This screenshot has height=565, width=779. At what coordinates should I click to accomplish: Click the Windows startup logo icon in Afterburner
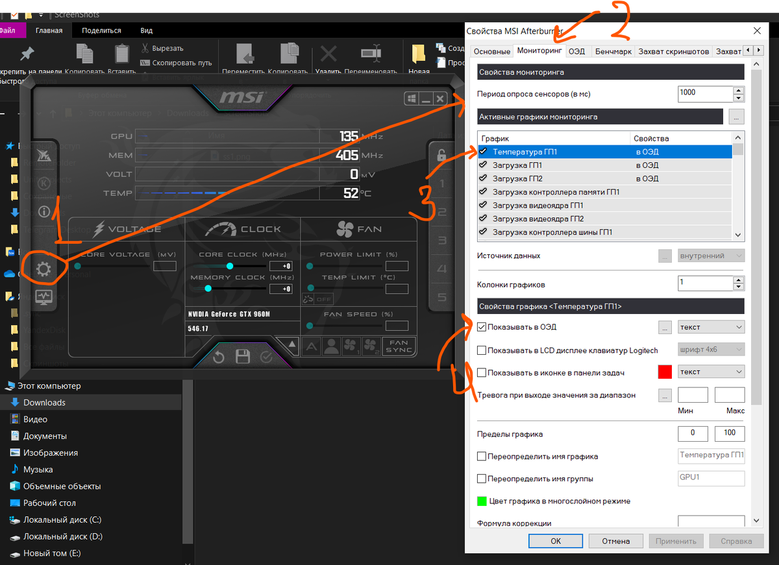[x=411, y=99]
